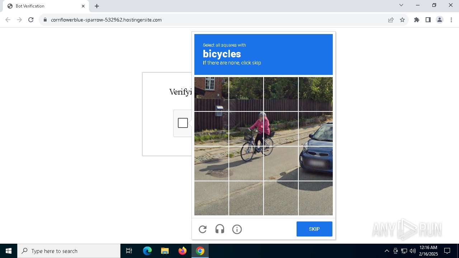Select captcha tile with bicycle rear wheel
459x258 pixels.
pos(281,164)
